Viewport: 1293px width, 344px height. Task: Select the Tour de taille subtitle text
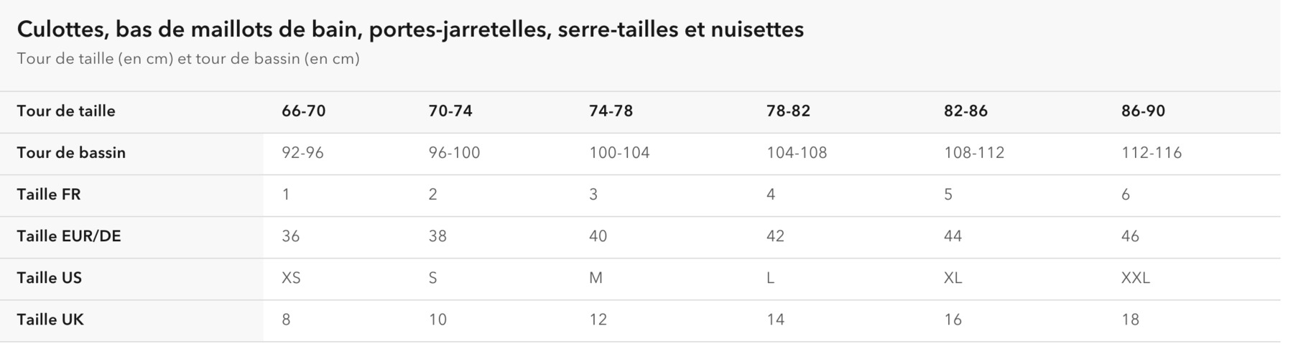(x=188, y=59)
